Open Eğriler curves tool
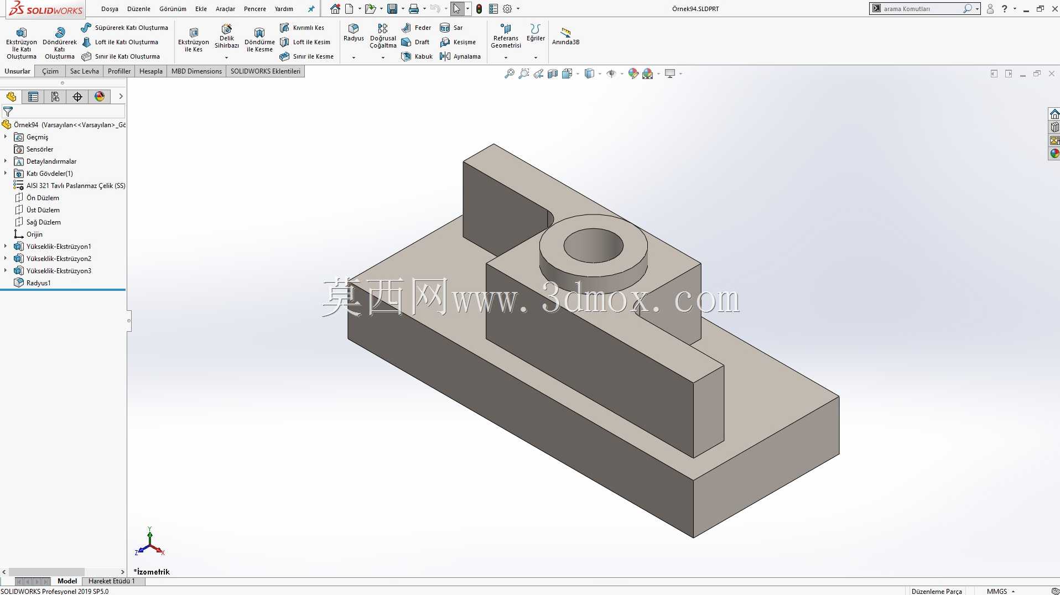Viewport: 1060px width, 595px height. coord(536,33)
